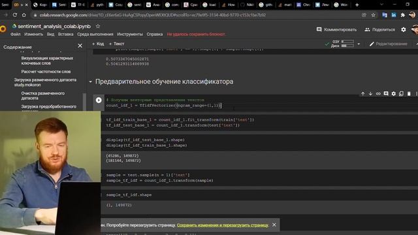Screen dimensions: 418x235
Task: Switch to the 'load' GitHub browser tab
Action: tap(210, 5)
